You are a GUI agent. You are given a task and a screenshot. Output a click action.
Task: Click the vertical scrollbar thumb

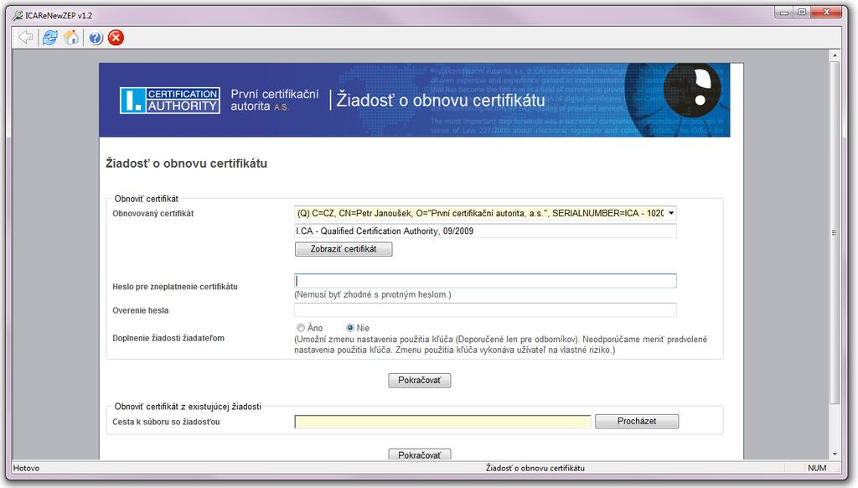pyautogui.click(x=835, y=233)
